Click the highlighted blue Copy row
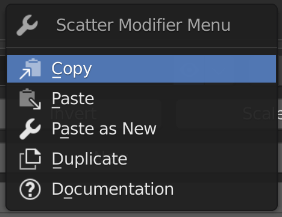Viewport: 282px width, 217px height. [x=142, y=69]
